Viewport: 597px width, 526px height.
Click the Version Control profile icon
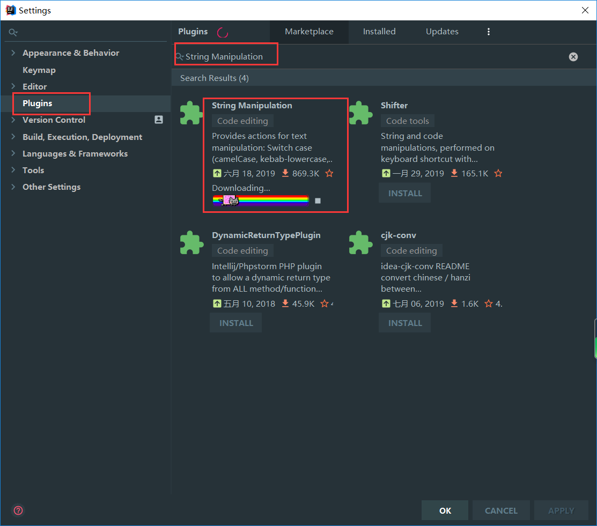coord(159,120)
